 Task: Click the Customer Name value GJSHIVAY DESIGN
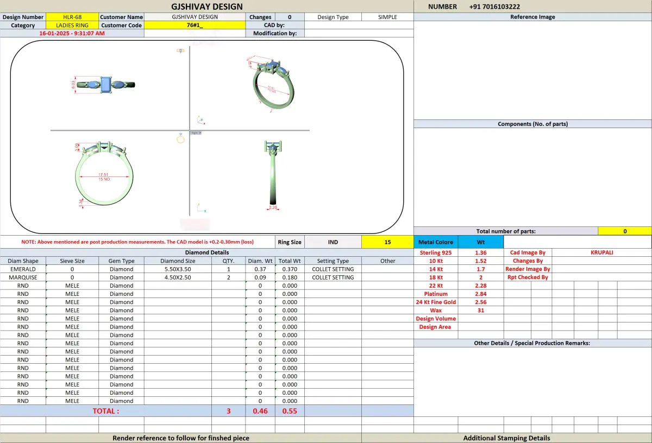click(195, 17)
